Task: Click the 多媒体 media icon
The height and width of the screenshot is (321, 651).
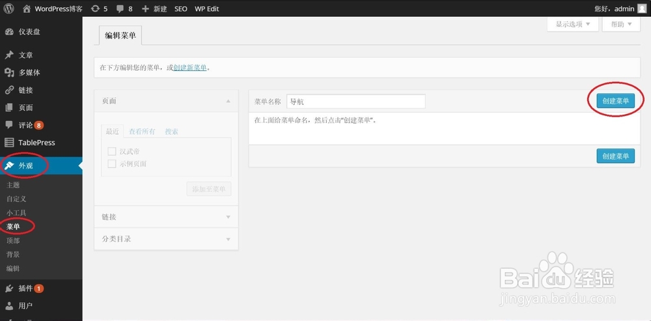Action: tap(9, 73)
